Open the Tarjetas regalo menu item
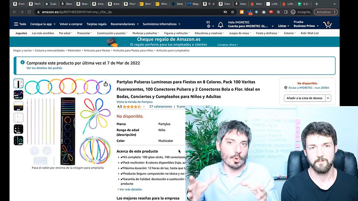Viewport: 358px width, 201px height. click(96, 24)
